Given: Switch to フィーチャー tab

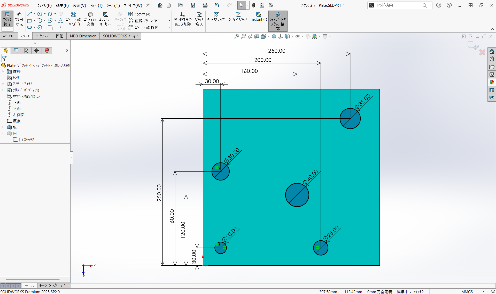Looking at the screenshot, I should [9, 36].
